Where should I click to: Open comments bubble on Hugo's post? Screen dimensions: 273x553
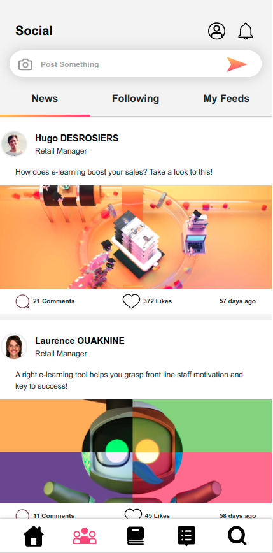pyautogui.click(x=22, y=301)
